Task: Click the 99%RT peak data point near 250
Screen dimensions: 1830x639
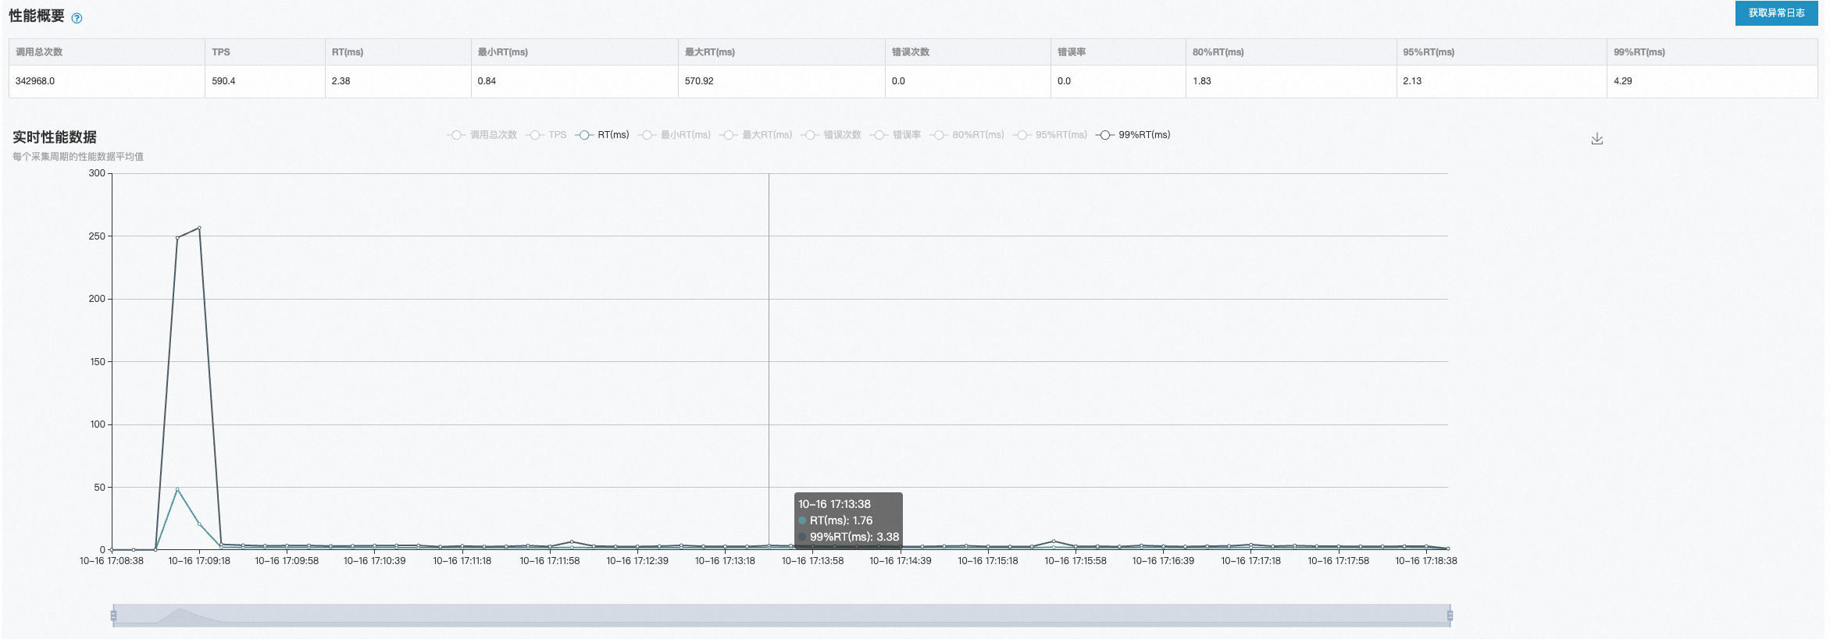Action: click(199, 228)
